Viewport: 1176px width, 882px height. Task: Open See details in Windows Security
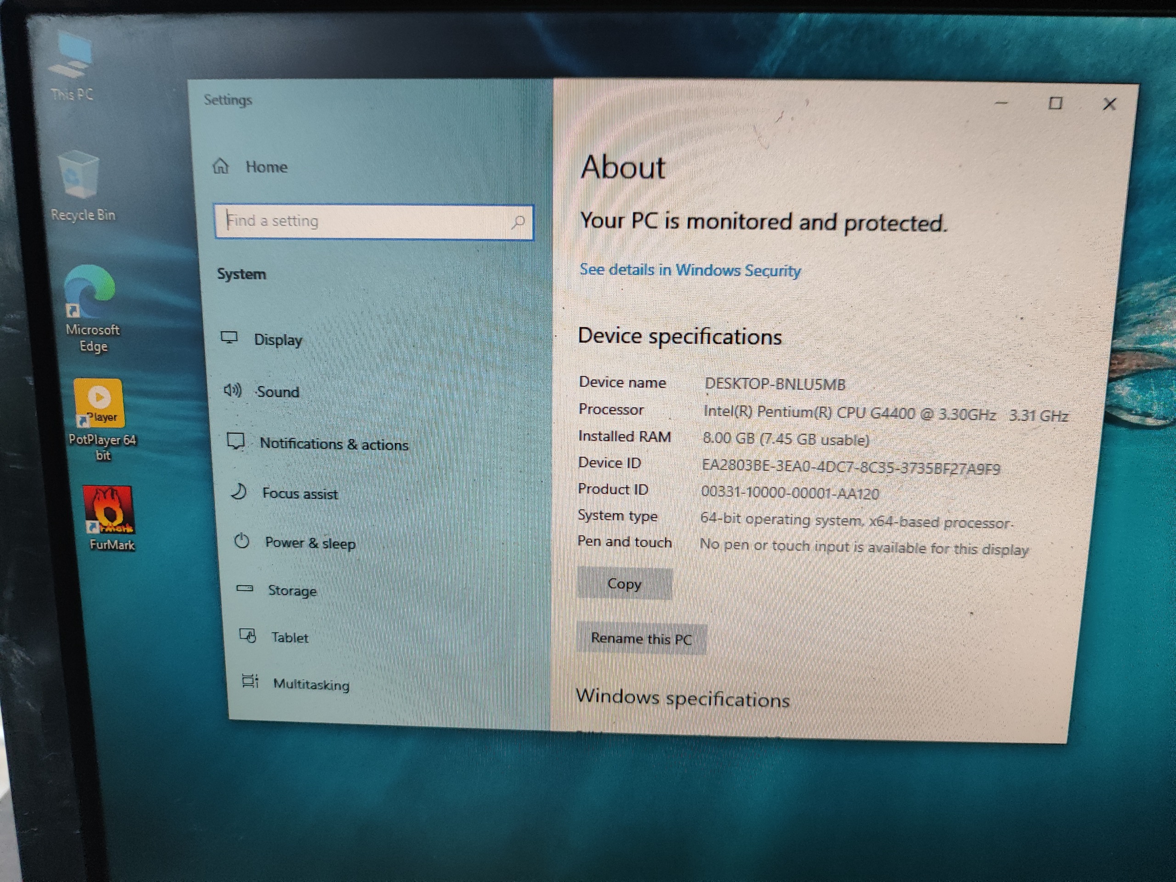click(690, 270)
